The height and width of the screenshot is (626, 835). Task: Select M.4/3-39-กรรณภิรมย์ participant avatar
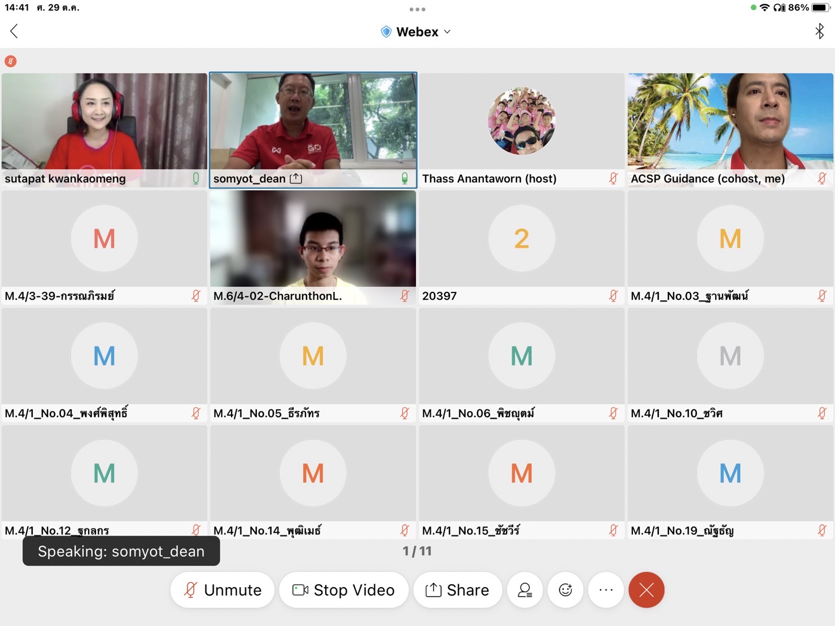(104, 238)
